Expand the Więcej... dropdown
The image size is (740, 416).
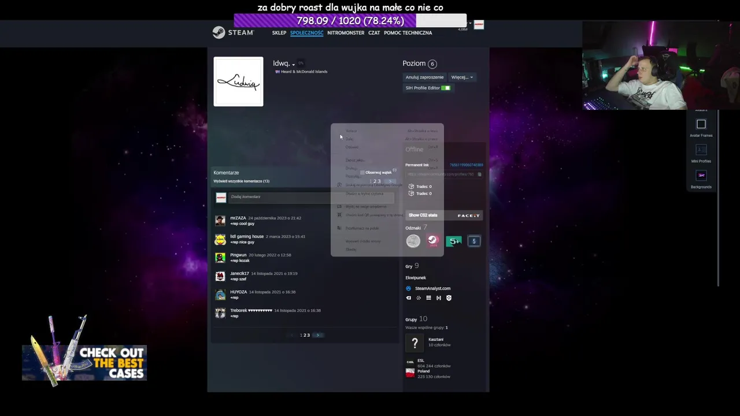pos(462,77)
